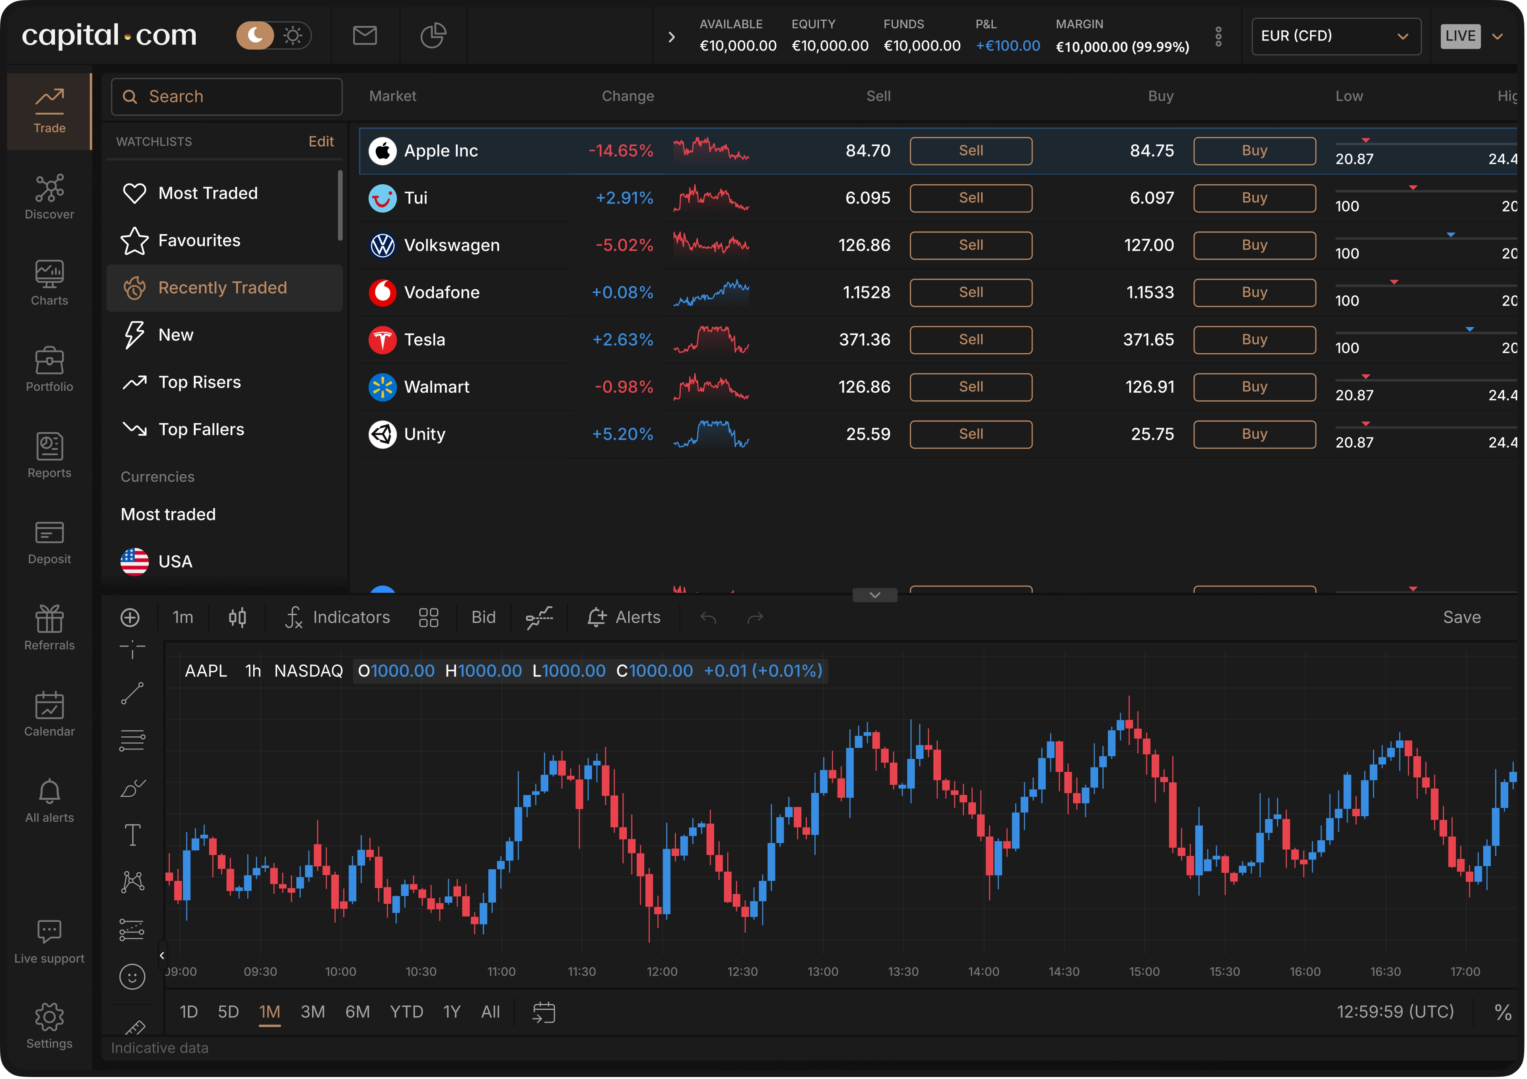Open Trade in the sidebar

(50, 112)
